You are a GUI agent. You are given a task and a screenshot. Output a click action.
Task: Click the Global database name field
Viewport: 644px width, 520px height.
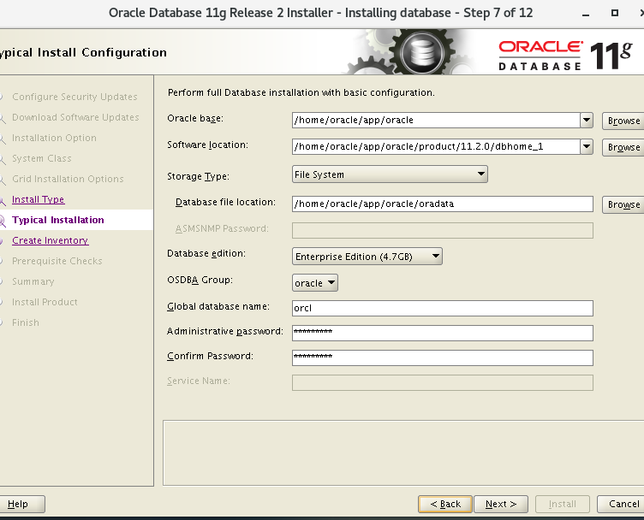tap(443, 308)
